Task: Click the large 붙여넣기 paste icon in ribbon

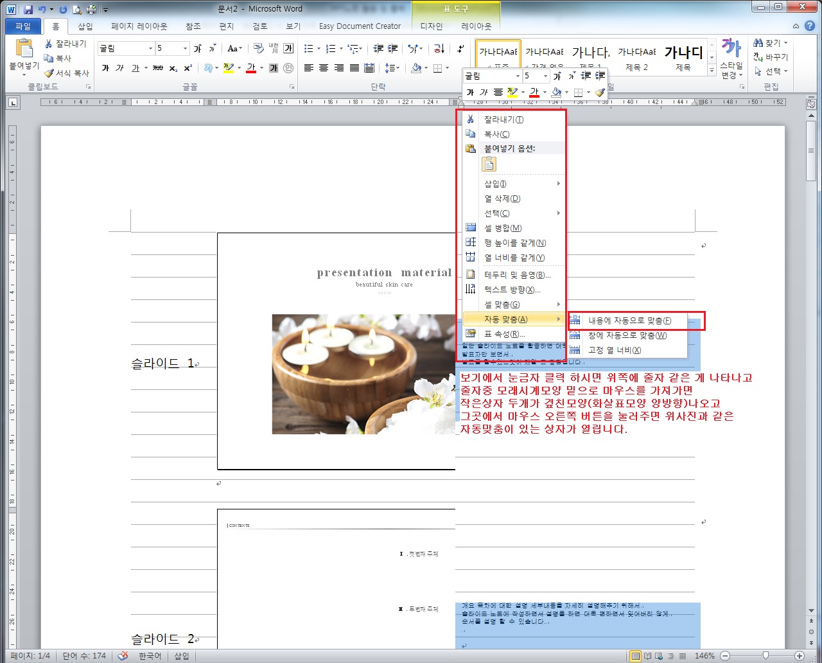Action: coord(24,49)
